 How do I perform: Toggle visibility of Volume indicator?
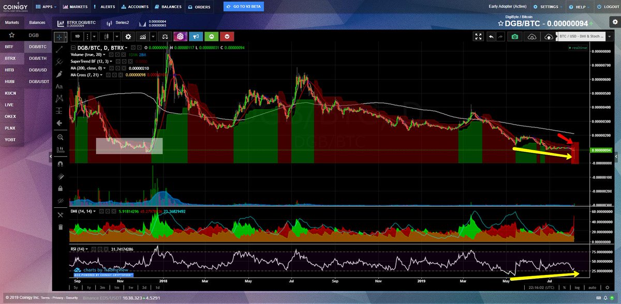111,54
